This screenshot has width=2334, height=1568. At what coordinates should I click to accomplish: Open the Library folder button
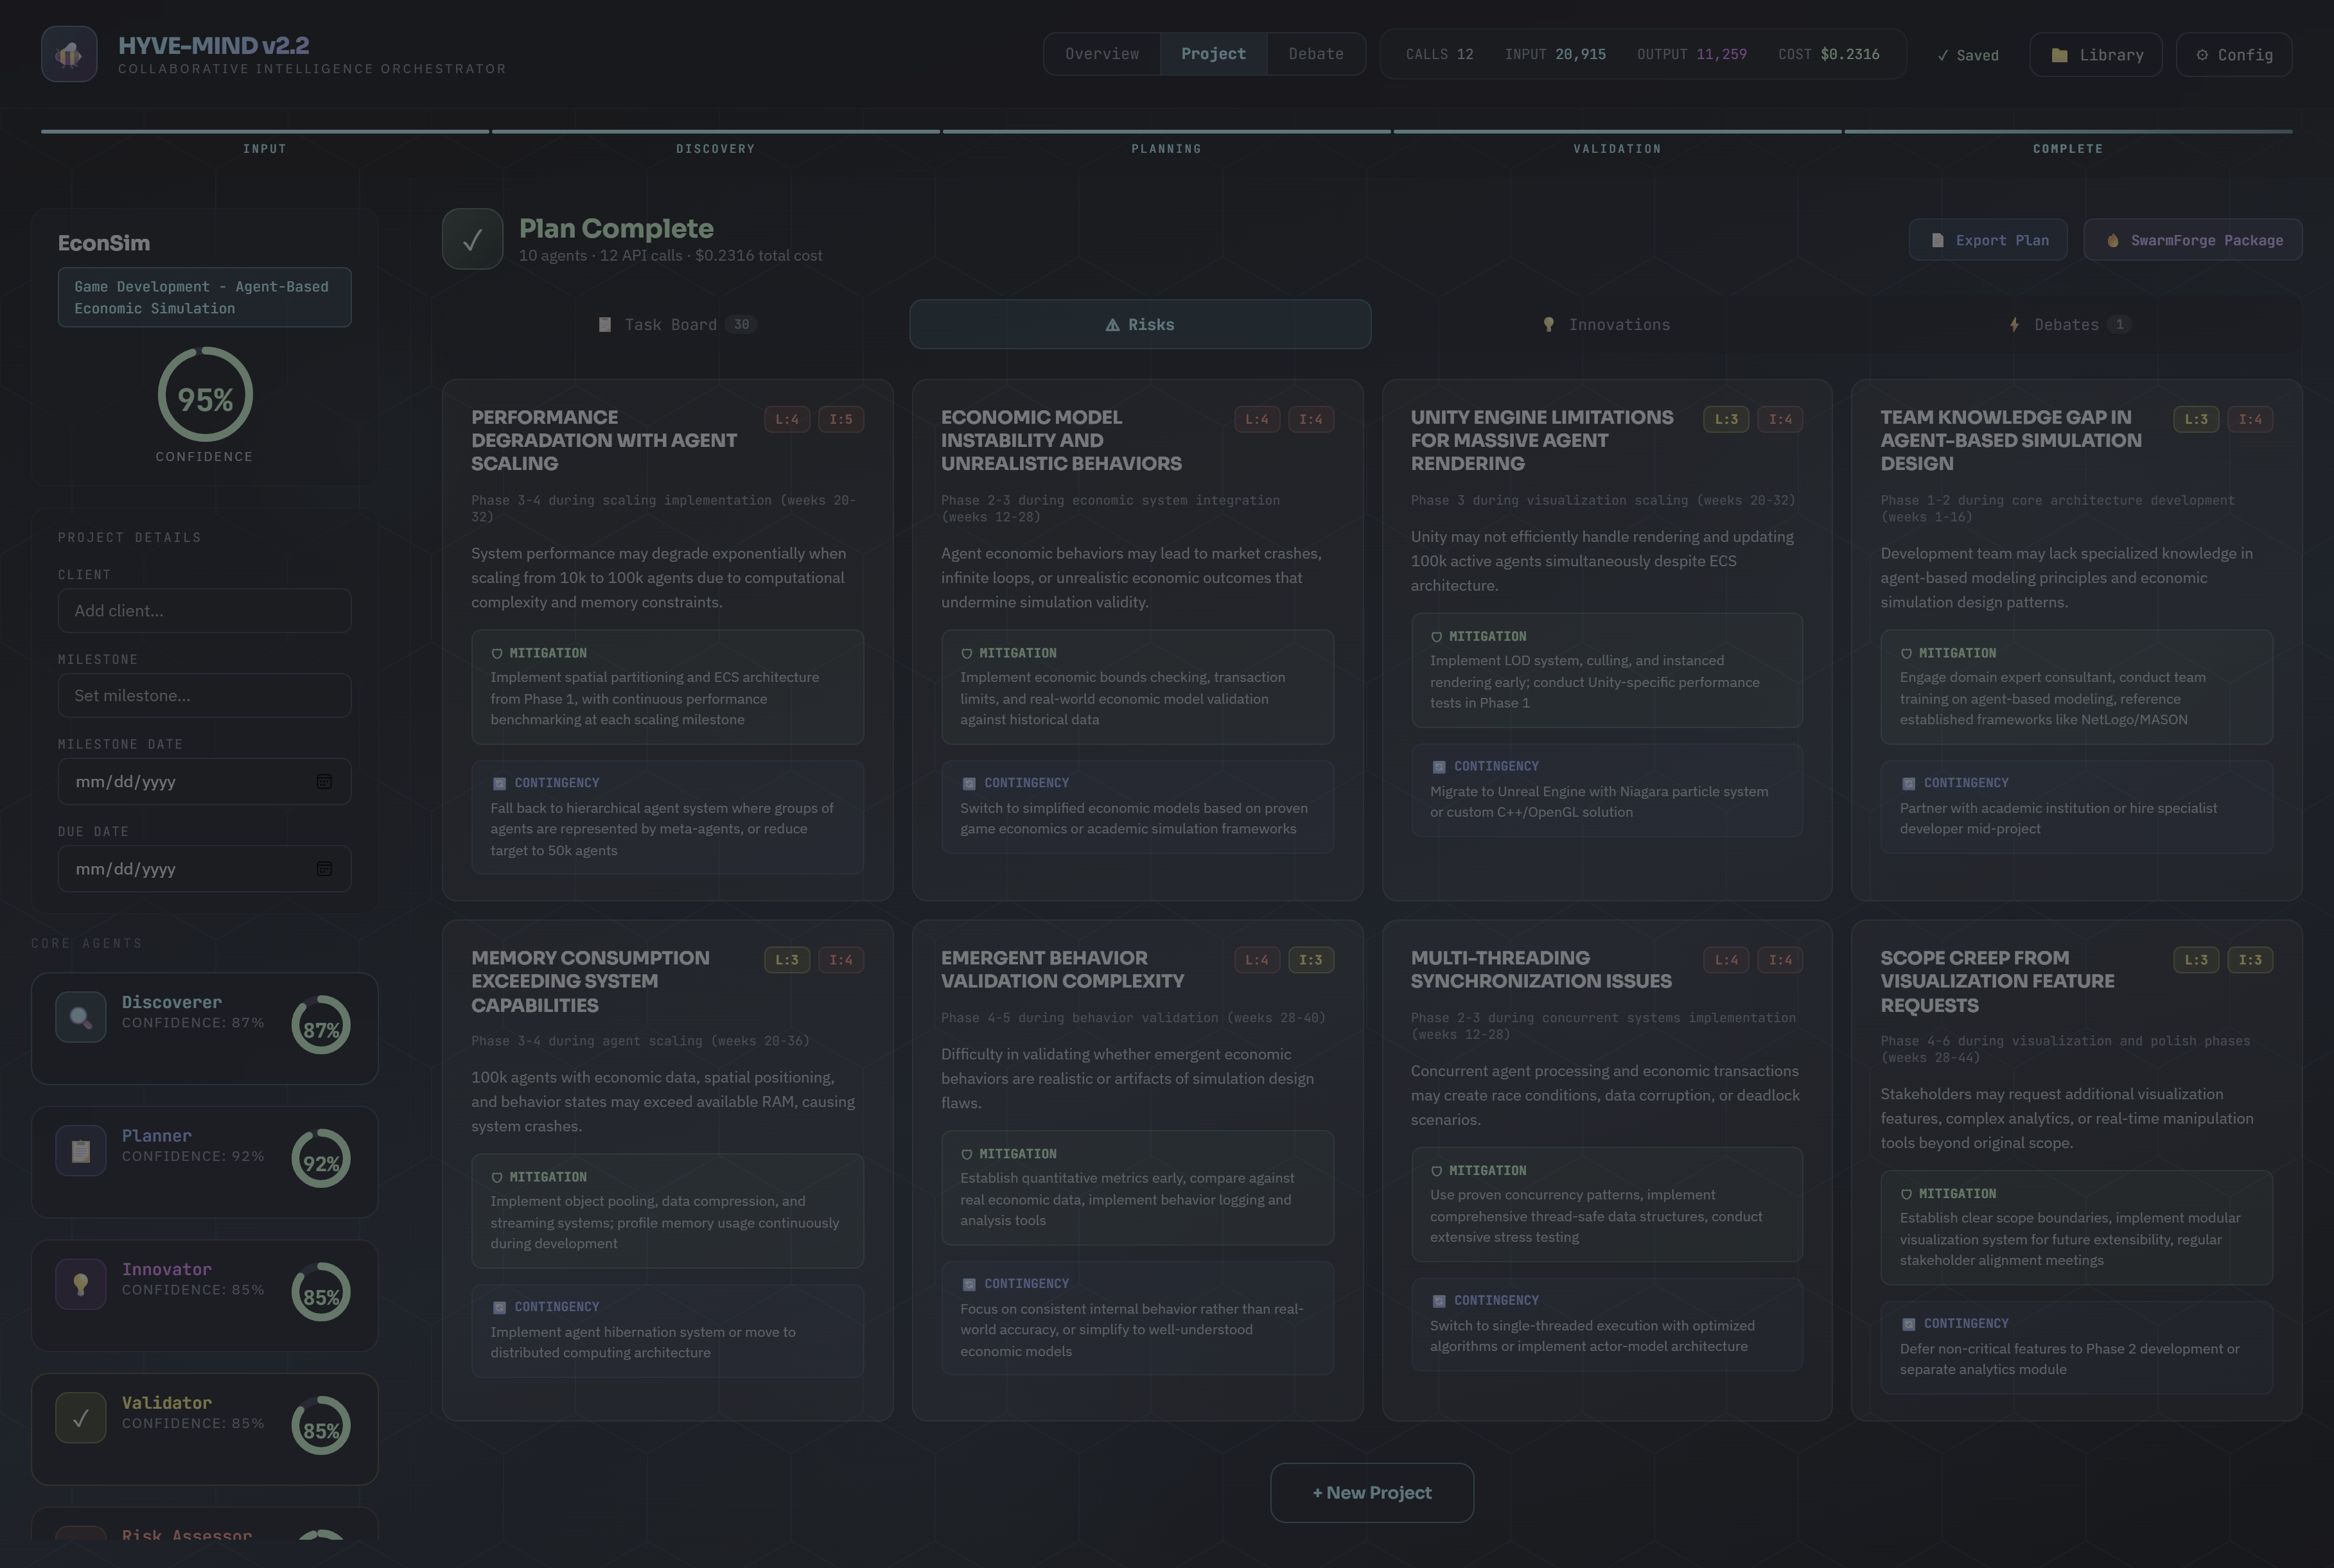coord(2095,55)
